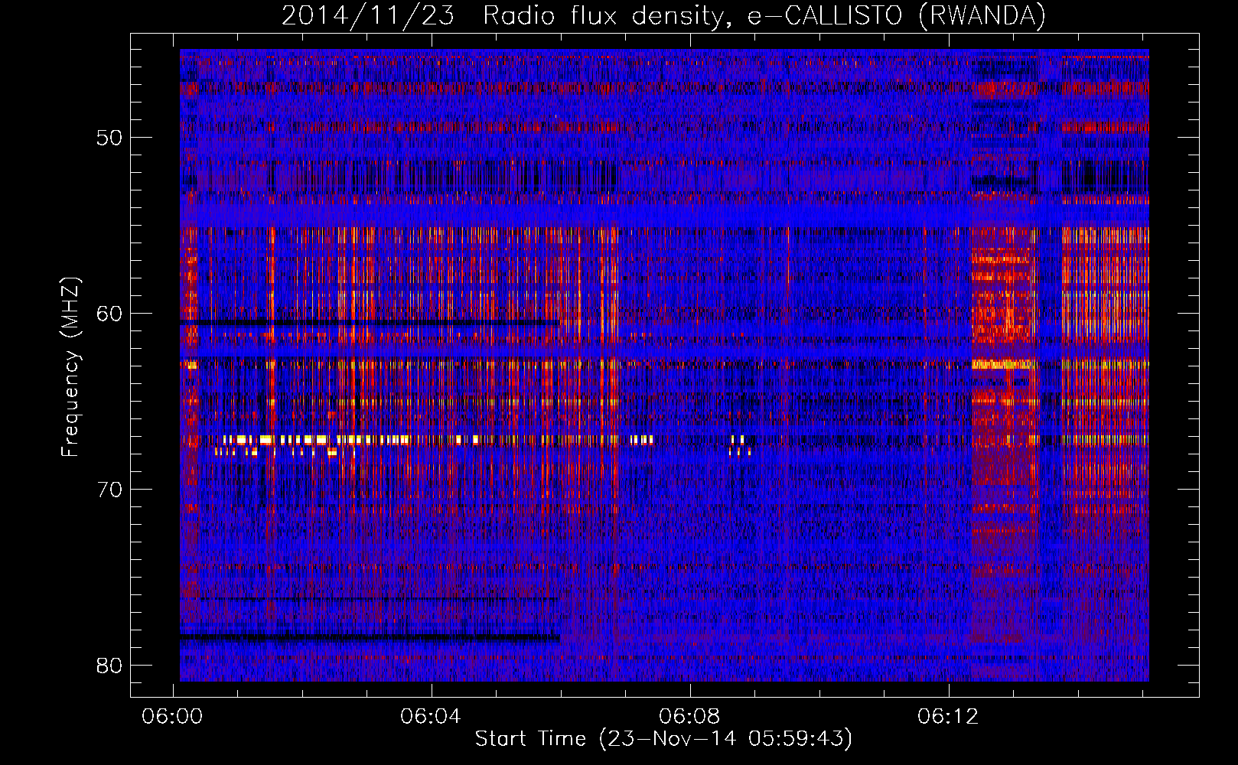Click the "50" frequency tick label
1238x765 pixels.
point(109,138)
